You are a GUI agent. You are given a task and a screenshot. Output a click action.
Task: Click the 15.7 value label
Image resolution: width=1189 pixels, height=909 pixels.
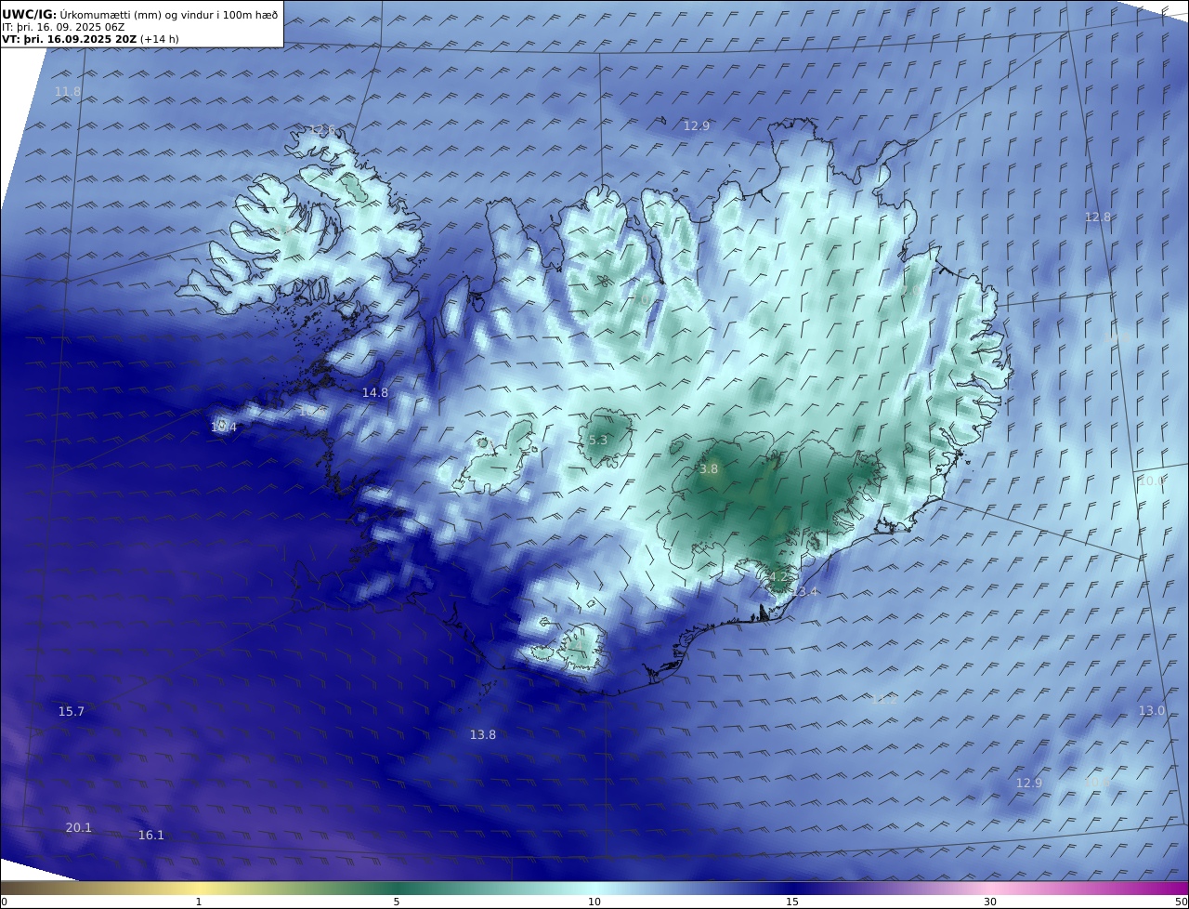[72, 711]
